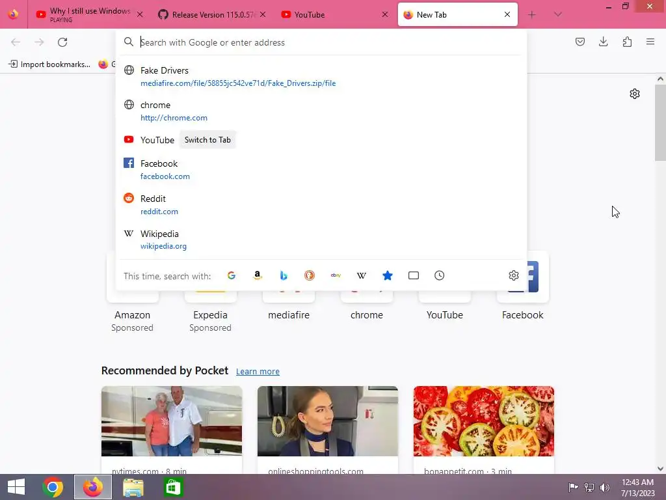The height and width of the screenshot is (500, 666).
Task: Search this time with Amazon icon
Action: (x=258, y=275)
